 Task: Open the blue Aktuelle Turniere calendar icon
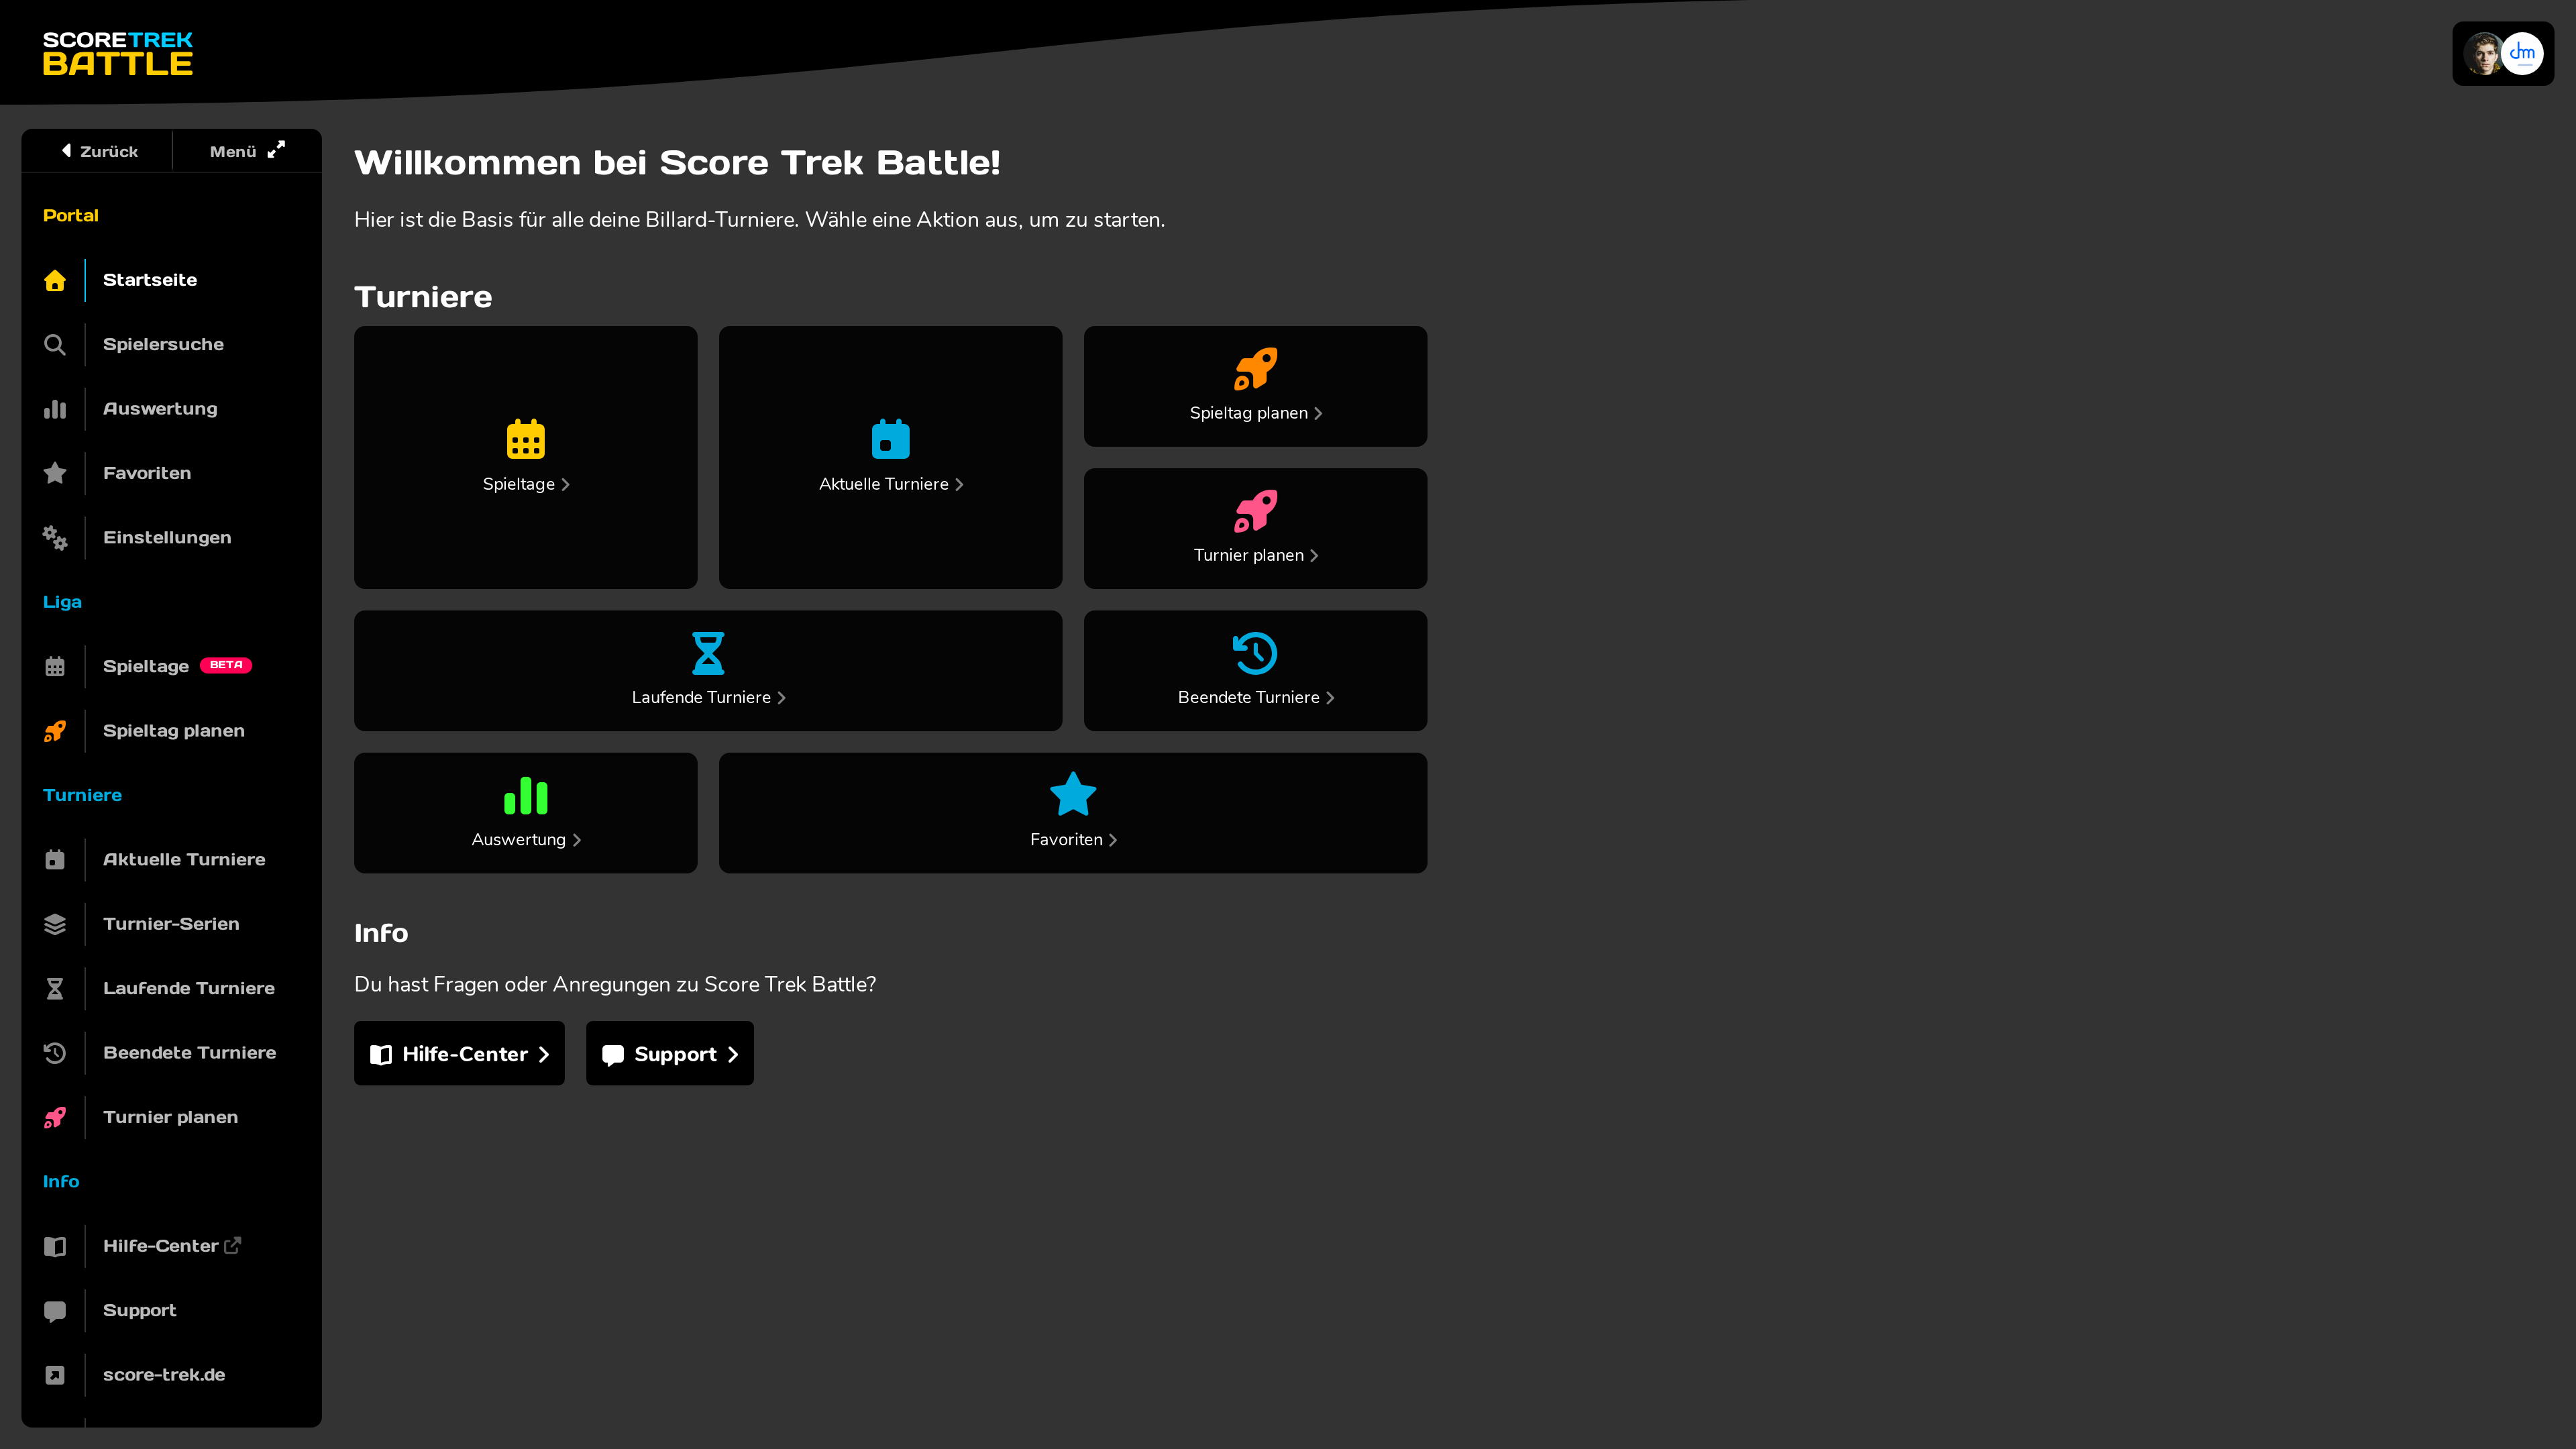890,439
